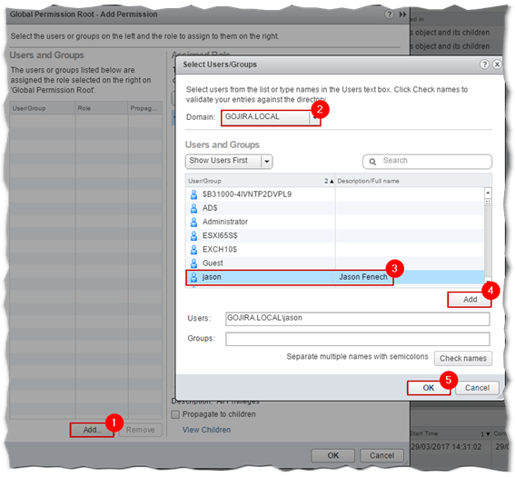The image size is (515, 477).
Task: Select user ESXI65S$
Action: (335, 236)
